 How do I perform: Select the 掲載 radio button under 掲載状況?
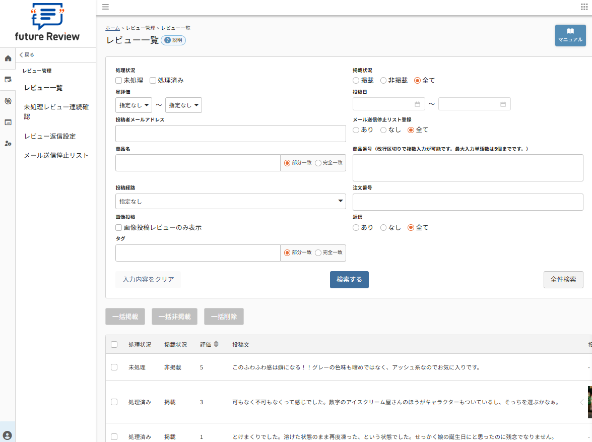pyautogui.click(x=355, y=80)
